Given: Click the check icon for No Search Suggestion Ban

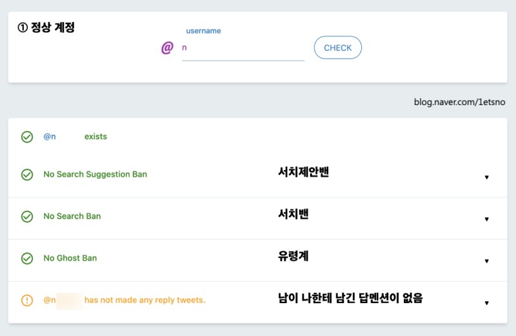Looking at the screenshot, I should click(27, 175).
